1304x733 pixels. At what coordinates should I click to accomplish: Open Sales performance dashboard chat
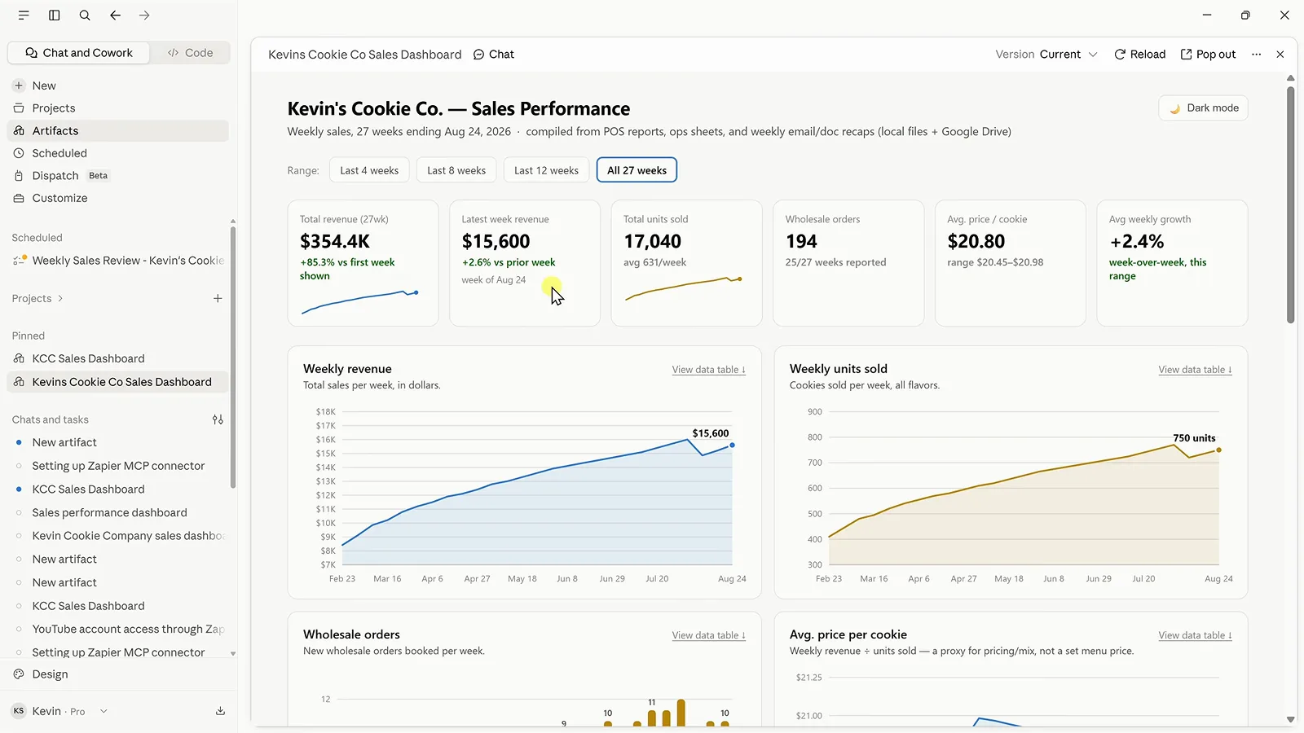117,512
